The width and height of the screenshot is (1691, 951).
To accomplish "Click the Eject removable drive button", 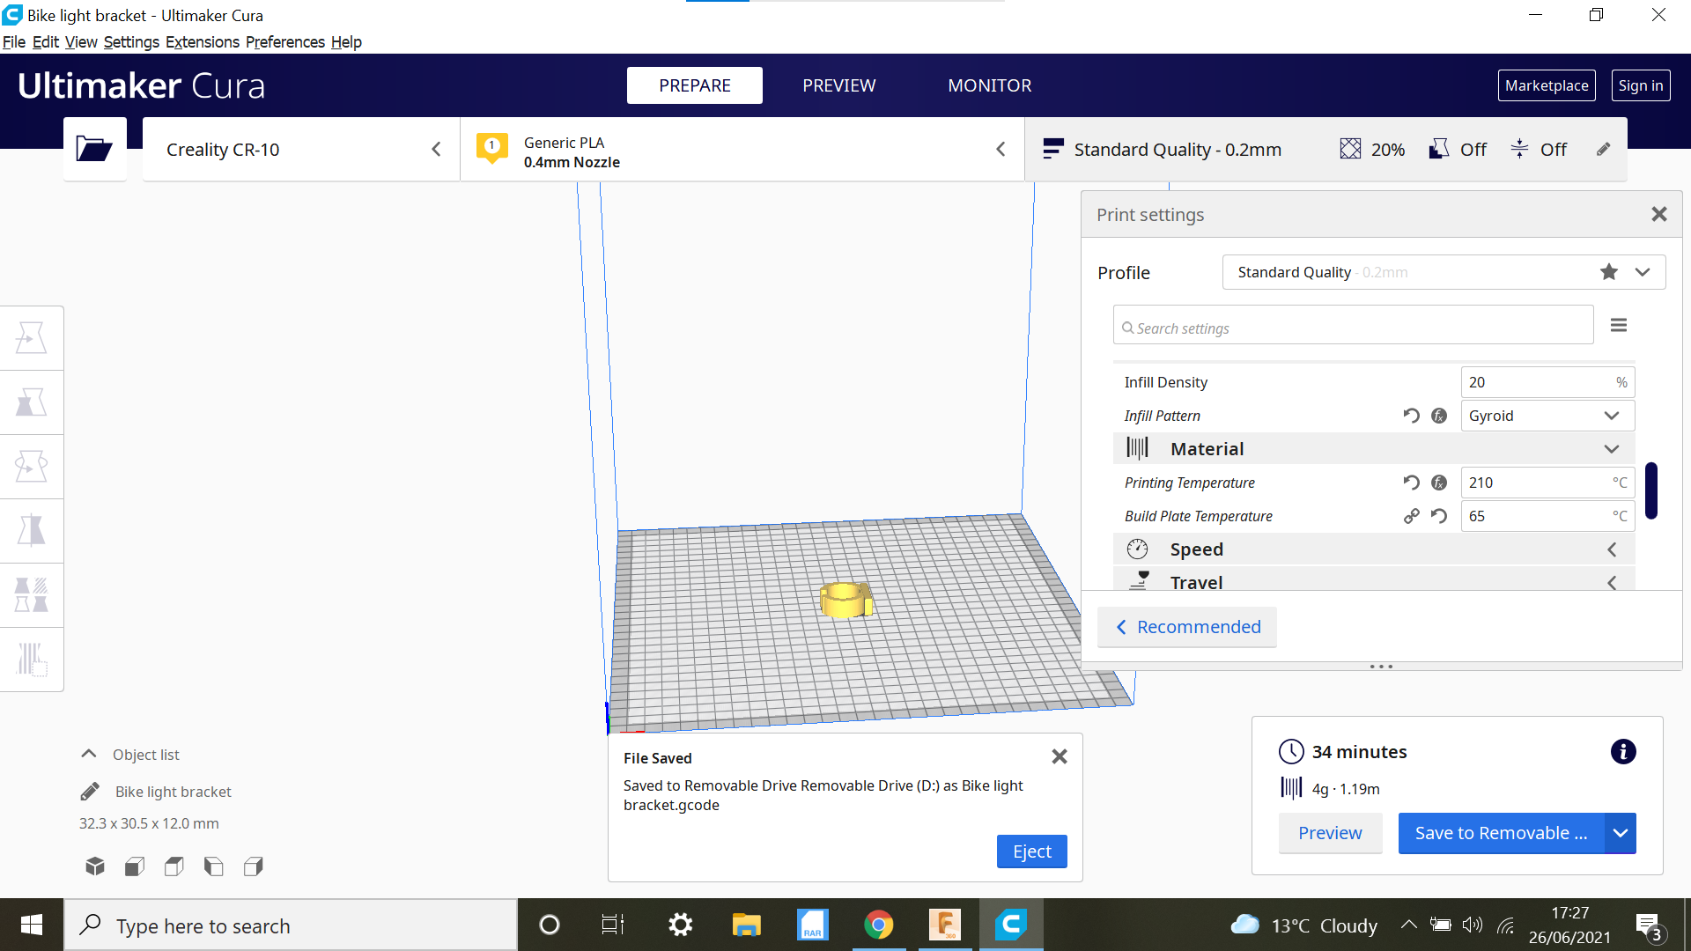I will point(1031,850).
